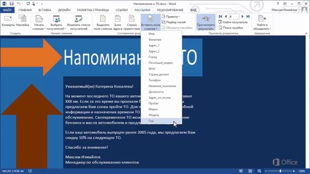Open Ribbon Display Options
Screen dimensions: 310x174
285,4
